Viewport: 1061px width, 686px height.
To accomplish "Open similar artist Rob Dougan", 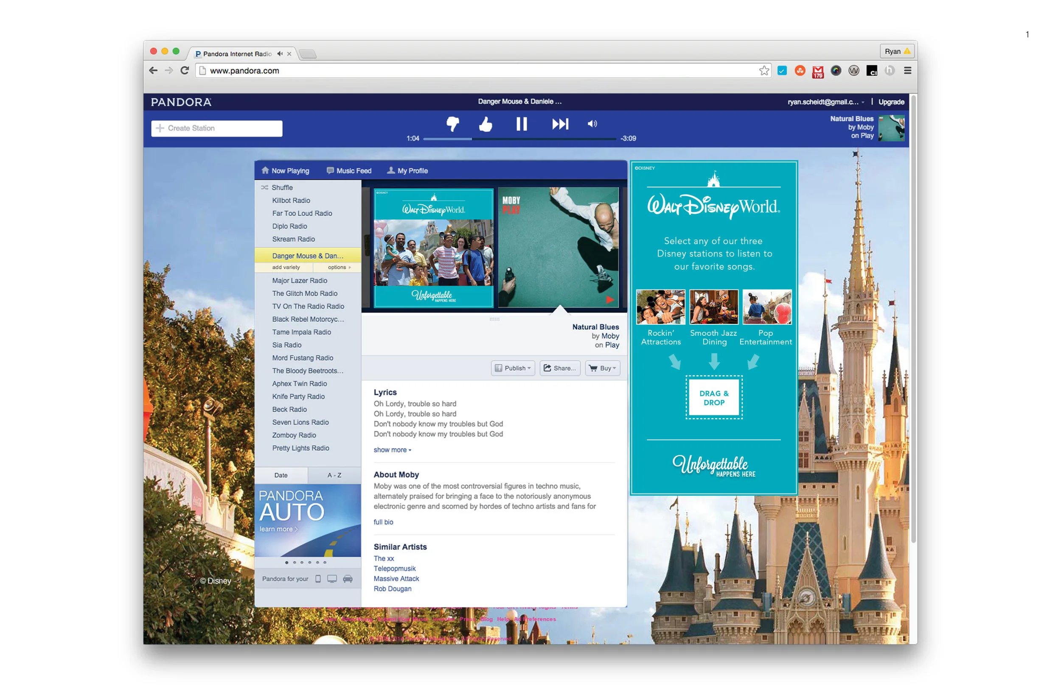I will click(392, 589).
